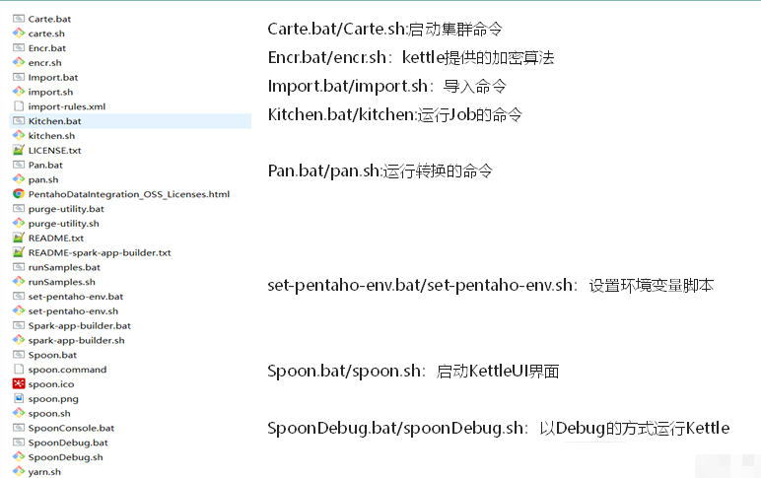Click the purge-utility.sh file icon
Image resolution: width=761 pixels, height=478 pixels.
pos(19,223)
